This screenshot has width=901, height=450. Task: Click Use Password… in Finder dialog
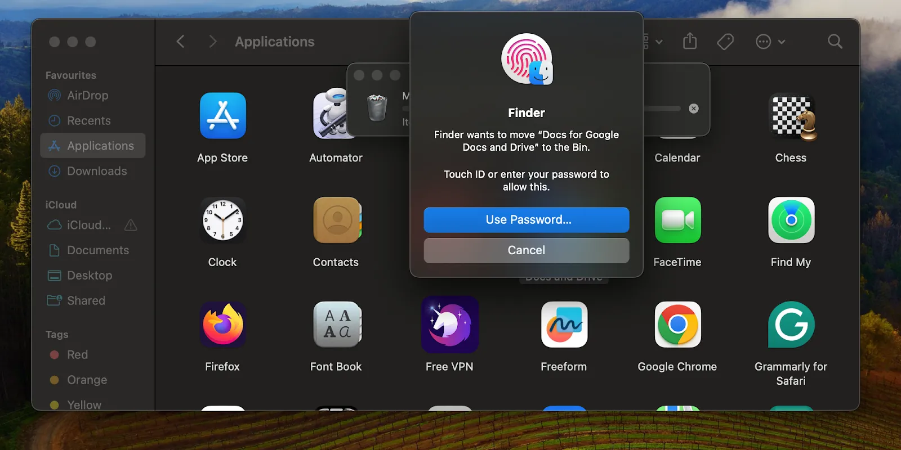click(527, 220)
